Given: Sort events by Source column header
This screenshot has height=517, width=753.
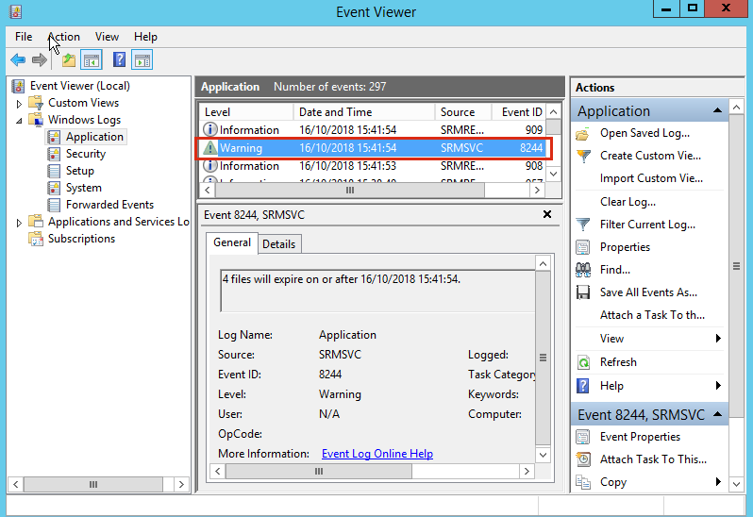Looking at the screenshot, I should pos(462,112).
